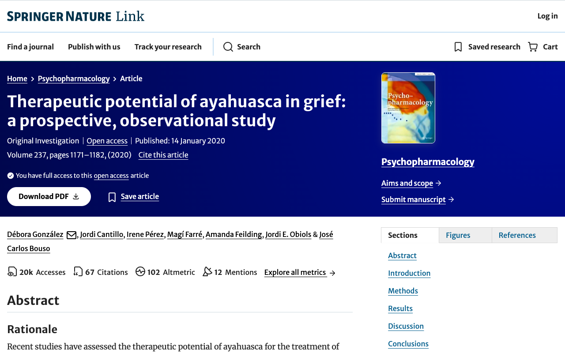
Task: Click the email envelope icon beside Débora González
Action: click(x=72, y=235)
